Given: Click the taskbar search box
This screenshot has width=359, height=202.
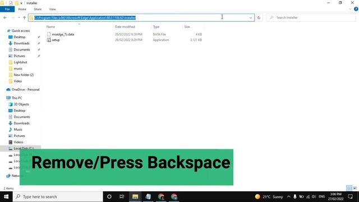Looking at the screenshot, I should [x=58, y=197].
